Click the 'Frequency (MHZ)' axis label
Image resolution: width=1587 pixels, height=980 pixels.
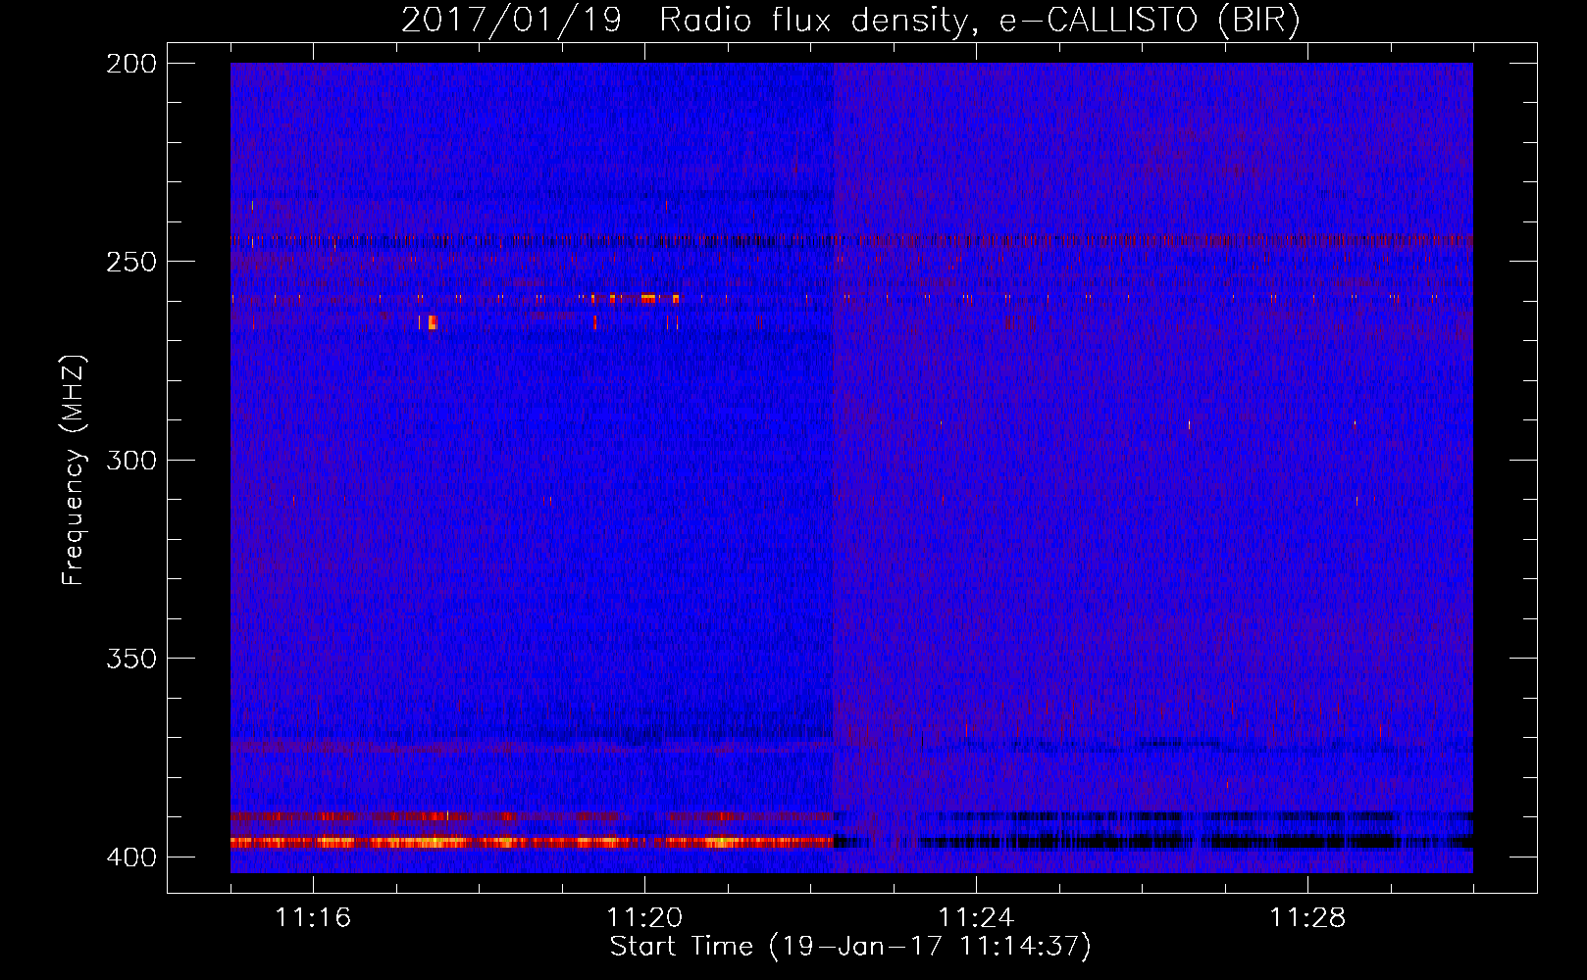(74, 468)
